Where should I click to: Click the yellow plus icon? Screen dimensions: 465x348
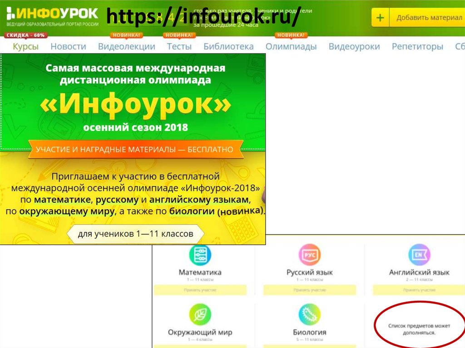click(380, 18)
